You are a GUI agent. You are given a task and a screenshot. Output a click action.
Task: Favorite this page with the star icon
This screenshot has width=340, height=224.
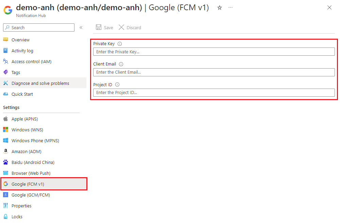(x=220, y=8)
